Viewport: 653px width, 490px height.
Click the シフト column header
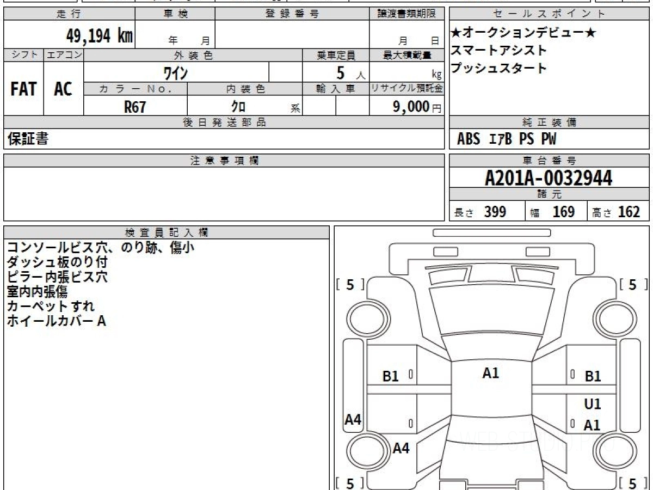coord(23,55)
